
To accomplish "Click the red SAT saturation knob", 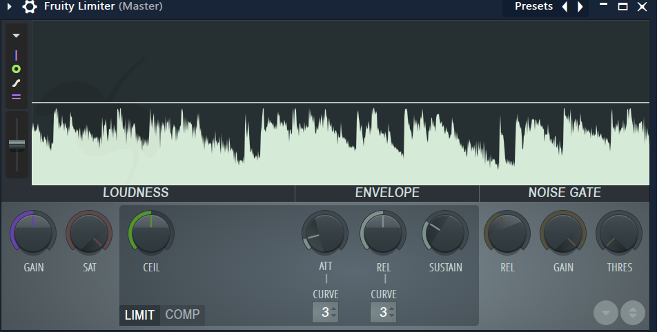I will pos(89,233).
